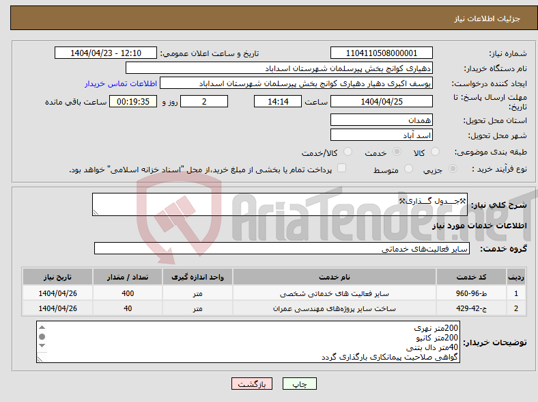Click scroll-down arrow in buyer notes box
This screenshot has width=538, height=402.
pos(42,346)
